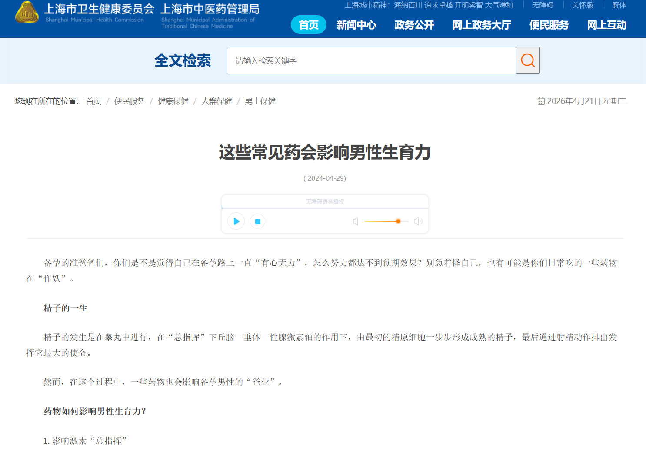Navigate to 健康保健 in the breadcrumb
This screenshot has height=452, width=646.
[173, 101]
